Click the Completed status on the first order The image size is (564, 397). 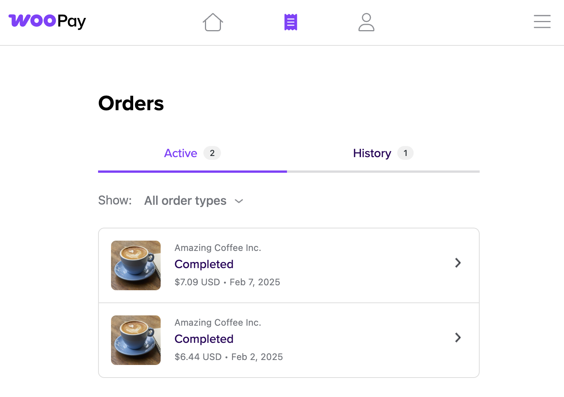coord(204,264)
